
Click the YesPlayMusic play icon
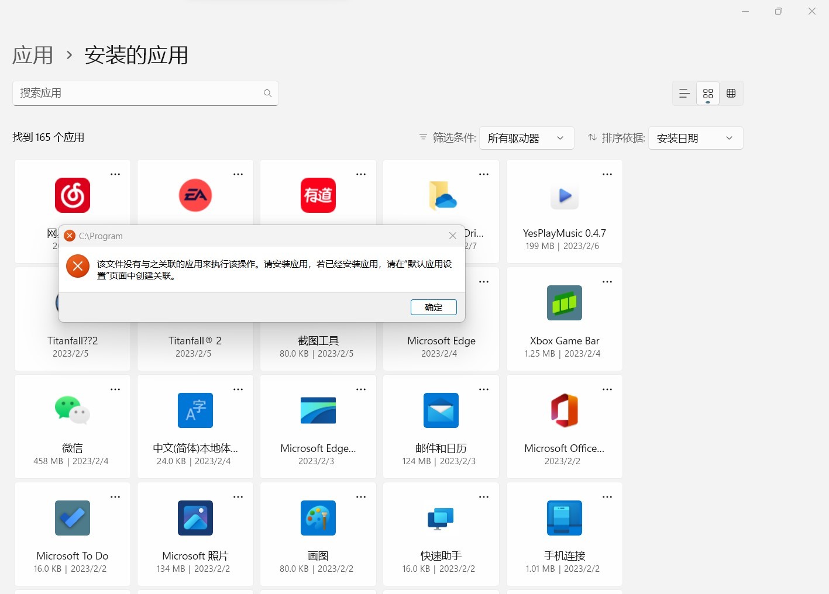[565, 195]
